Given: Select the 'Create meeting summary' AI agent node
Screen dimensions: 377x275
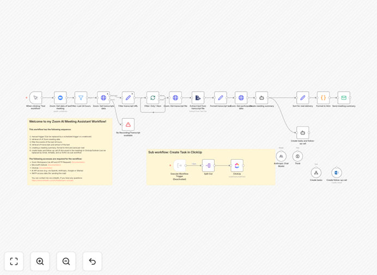Looking at the screenshot, I should (x=262, y=97).
